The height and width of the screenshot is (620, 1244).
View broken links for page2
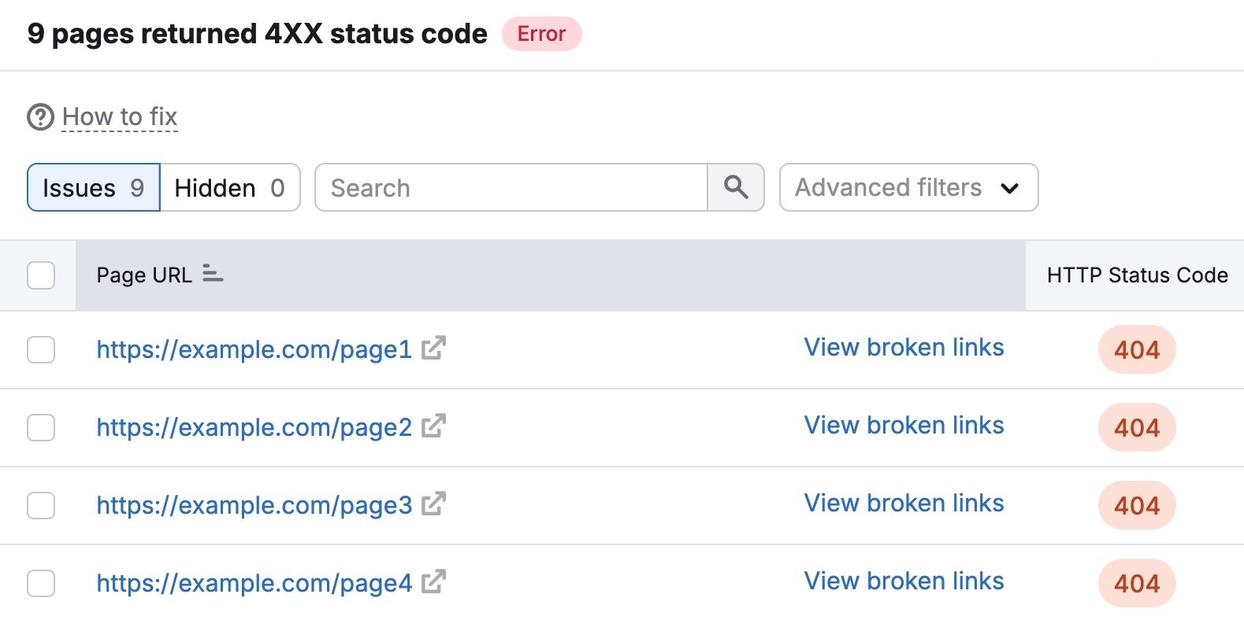point(904,425)
